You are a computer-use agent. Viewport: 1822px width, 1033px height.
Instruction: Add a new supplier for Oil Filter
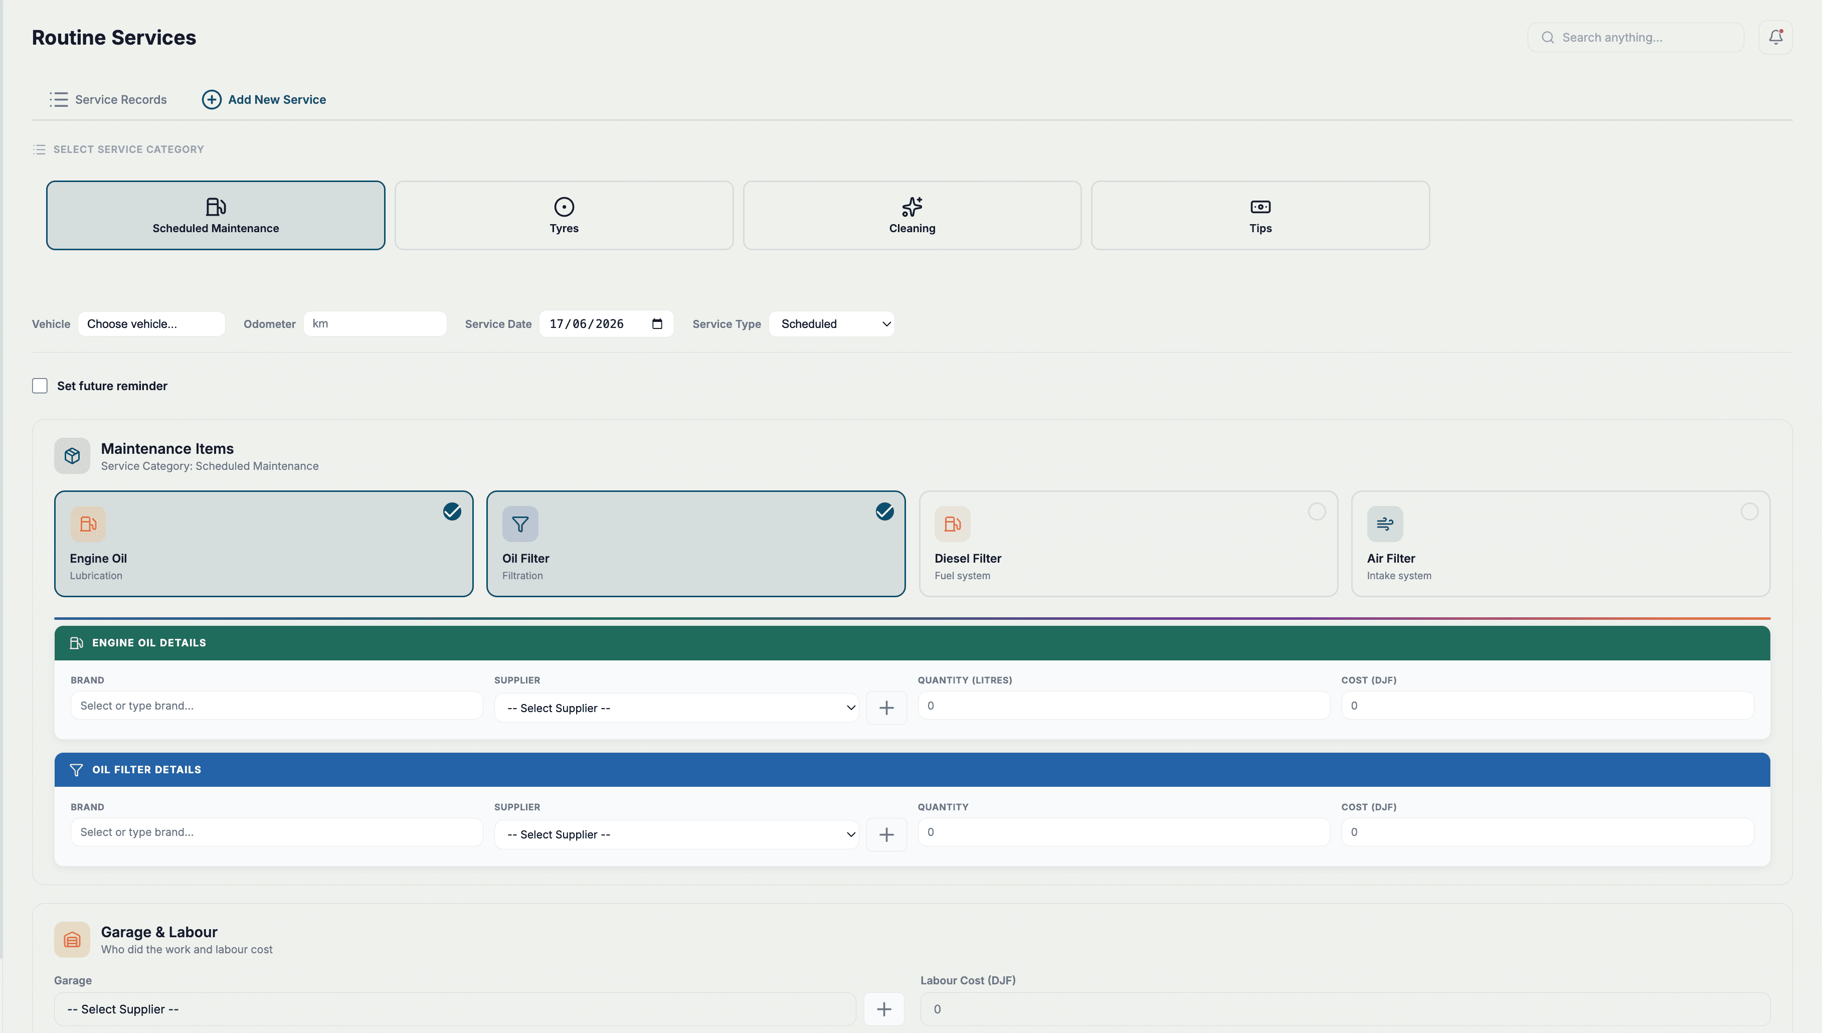(x=886, y=835)
